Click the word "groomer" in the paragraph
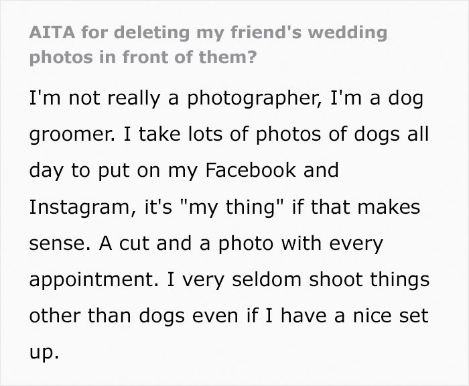 64,134
